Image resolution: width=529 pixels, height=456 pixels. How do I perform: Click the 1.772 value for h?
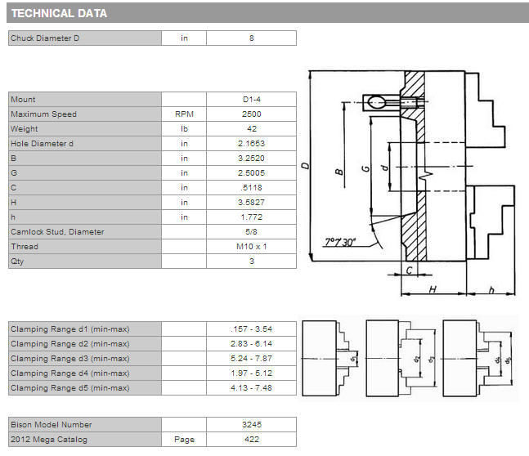[251, 217]
